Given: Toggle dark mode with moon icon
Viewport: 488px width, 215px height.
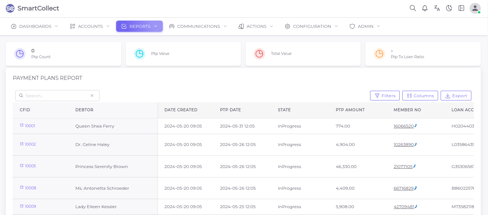Looking at the screenshot, I should (x=449, y=8).
